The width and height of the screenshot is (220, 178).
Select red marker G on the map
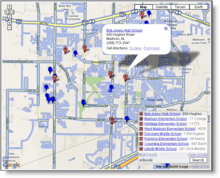click(x=84, y=49)
